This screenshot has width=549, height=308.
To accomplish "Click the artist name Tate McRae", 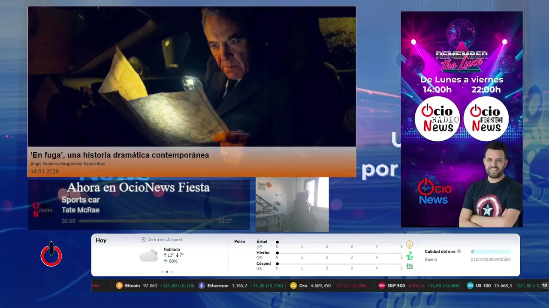I will click(81, 210).
